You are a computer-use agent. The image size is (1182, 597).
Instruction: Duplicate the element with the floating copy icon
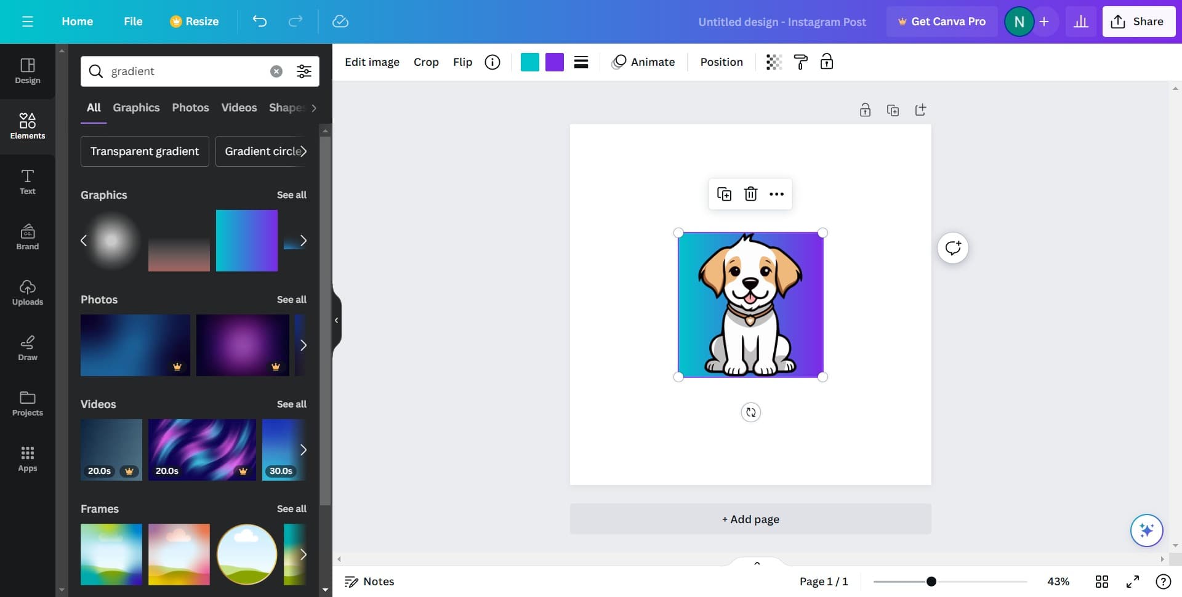tap(724, 194)
